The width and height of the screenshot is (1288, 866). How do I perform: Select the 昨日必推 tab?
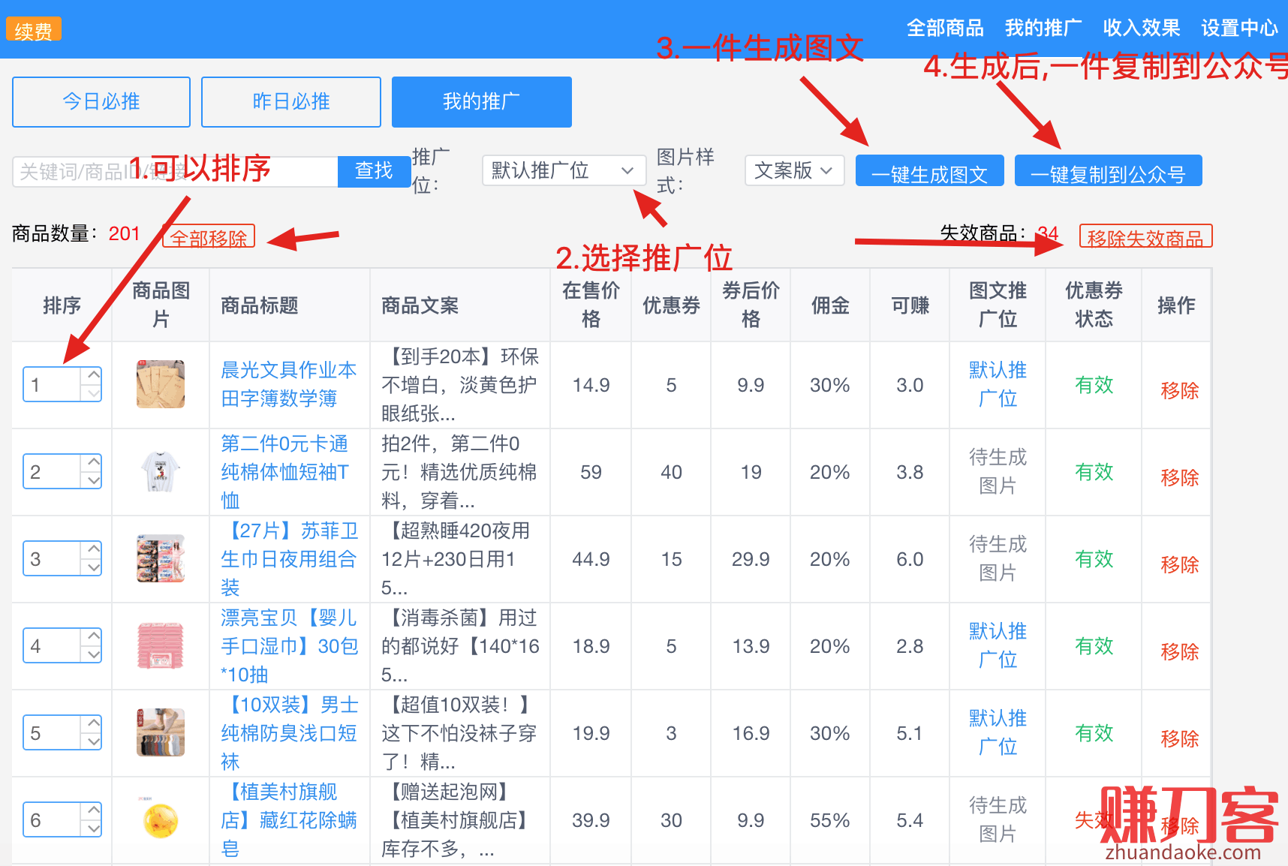click(290, 102)
